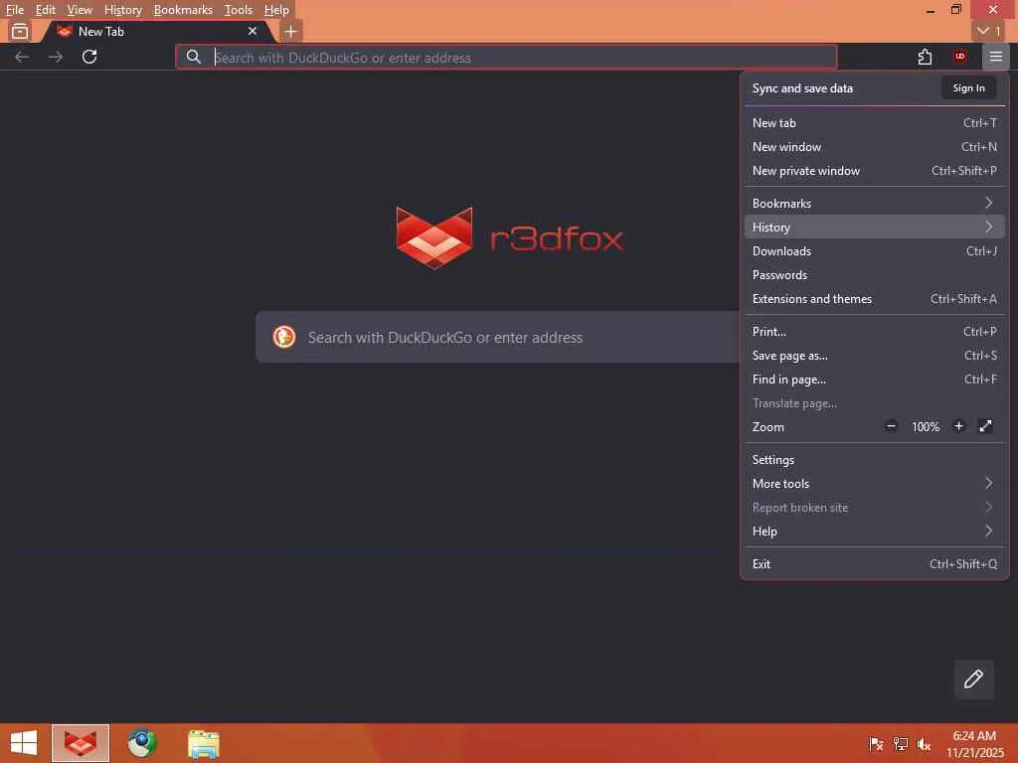Select Print... menu item

(874, 332)
